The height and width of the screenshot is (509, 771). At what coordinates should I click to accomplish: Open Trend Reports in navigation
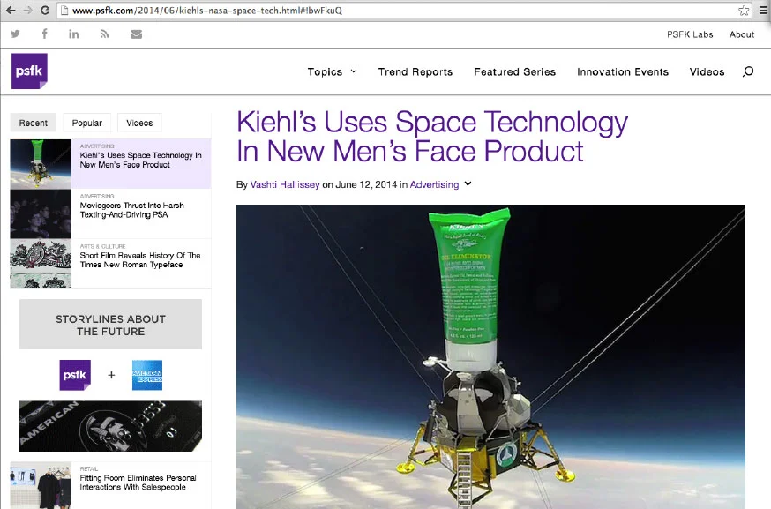pyautogui.click(x=415, y=71)
